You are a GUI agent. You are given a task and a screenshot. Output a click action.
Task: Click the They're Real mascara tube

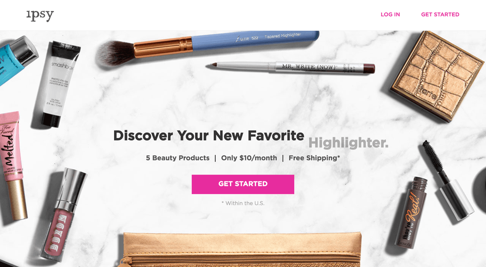[x=411, y=213]
